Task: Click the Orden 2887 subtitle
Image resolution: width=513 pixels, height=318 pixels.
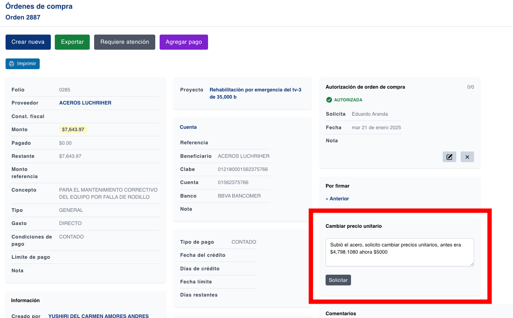Action: 23,17
